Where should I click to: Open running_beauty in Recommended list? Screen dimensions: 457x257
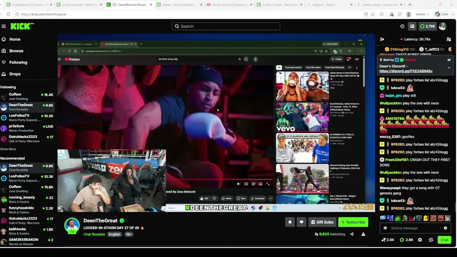click(x=27, y=200)
